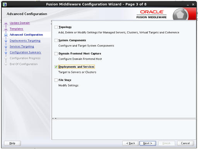Click the Configuration Progress step label
Screen dimensions: 198x149
pos(25,58)
